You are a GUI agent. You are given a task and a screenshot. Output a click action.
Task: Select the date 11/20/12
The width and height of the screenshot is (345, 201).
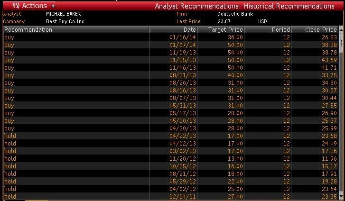pos(183,158)
